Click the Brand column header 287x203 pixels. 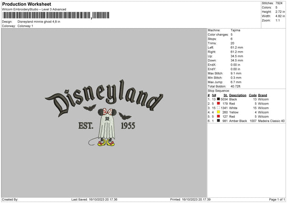(x=263, y=95)
